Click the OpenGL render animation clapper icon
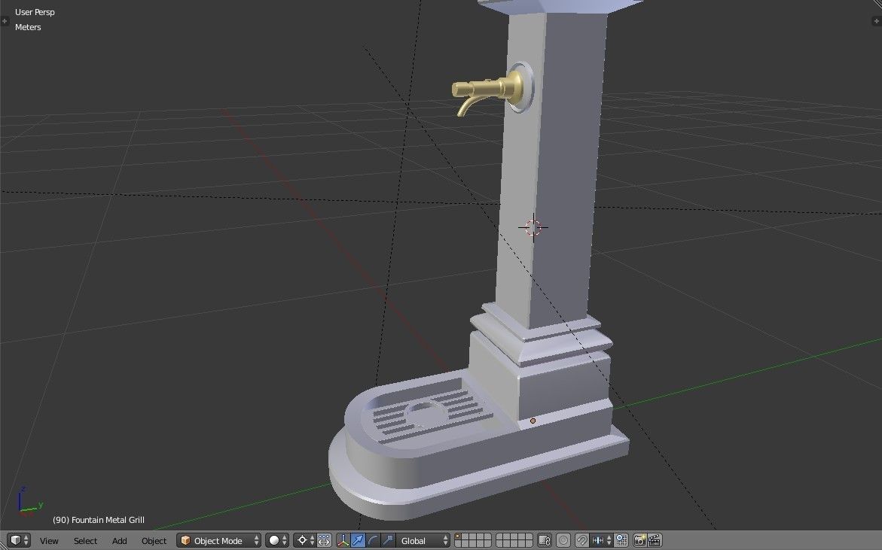The height and width of the screenshot is (550, 882). point(655,540)
